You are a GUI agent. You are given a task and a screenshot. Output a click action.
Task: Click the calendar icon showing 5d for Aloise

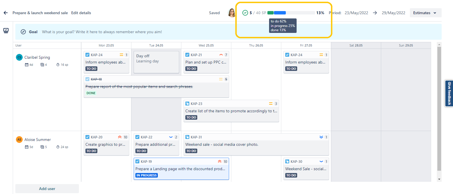click(27, 147)
